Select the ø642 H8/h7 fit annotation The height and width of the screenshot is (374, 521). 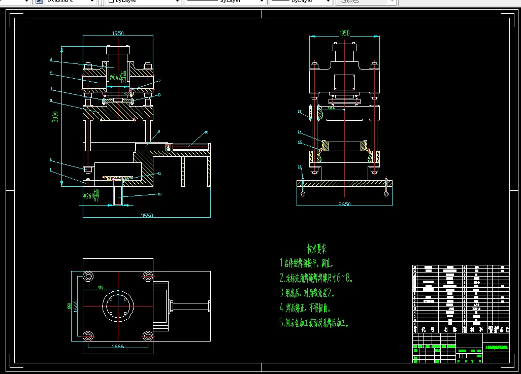(x=118, y=77)
